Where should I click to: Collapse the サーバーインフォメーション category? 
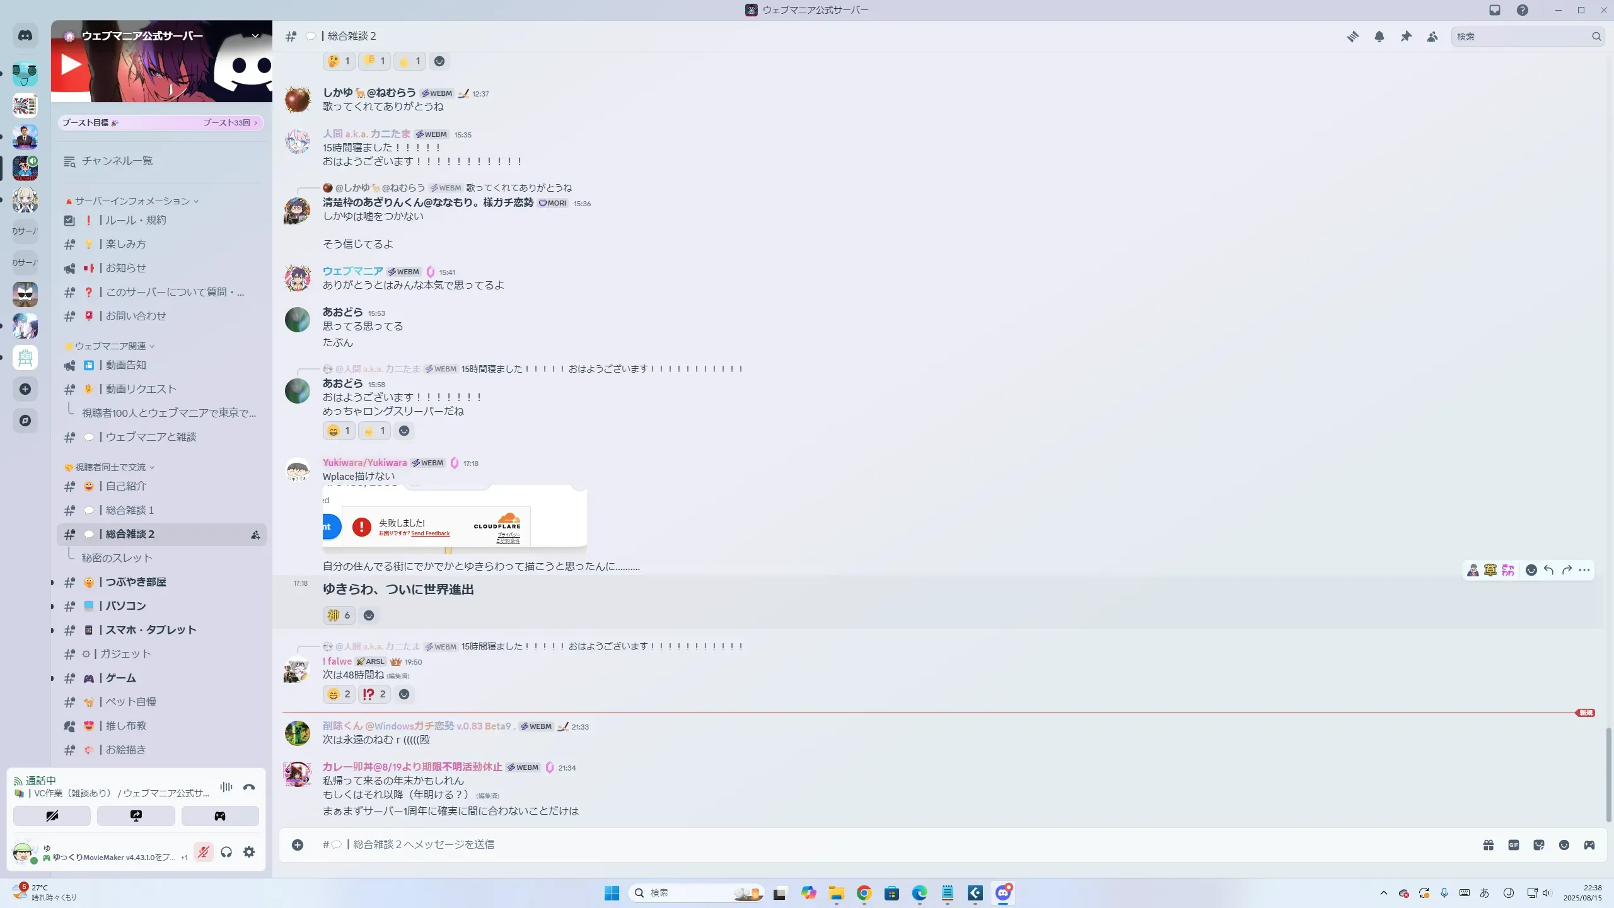(132, 201)
